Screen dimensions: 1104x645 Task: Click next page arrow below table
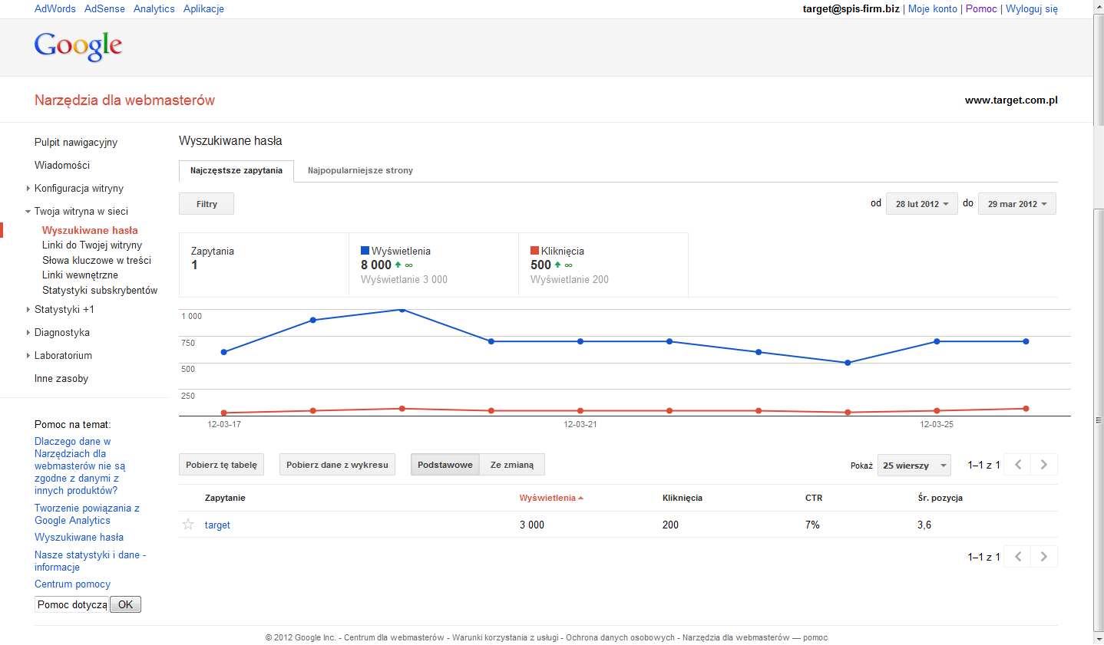pos(1043,557)
